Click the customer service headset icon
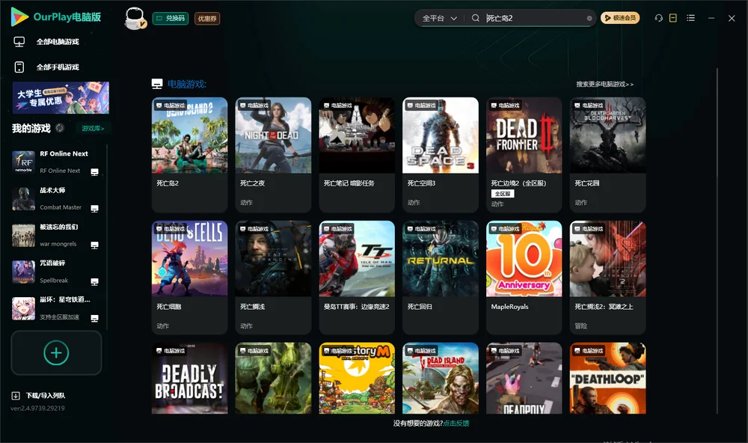Viewport: 748px width, 443px height. (658, 18)
